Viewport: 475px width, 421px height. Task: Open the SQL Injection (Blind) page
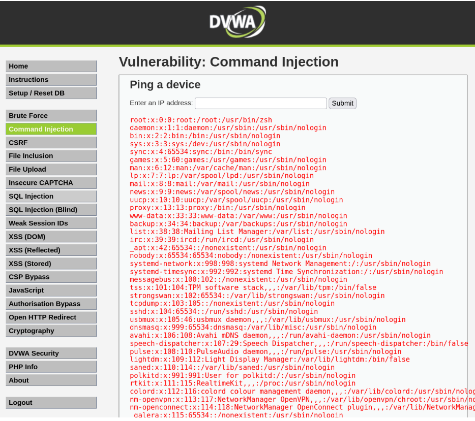coord(51,210)
